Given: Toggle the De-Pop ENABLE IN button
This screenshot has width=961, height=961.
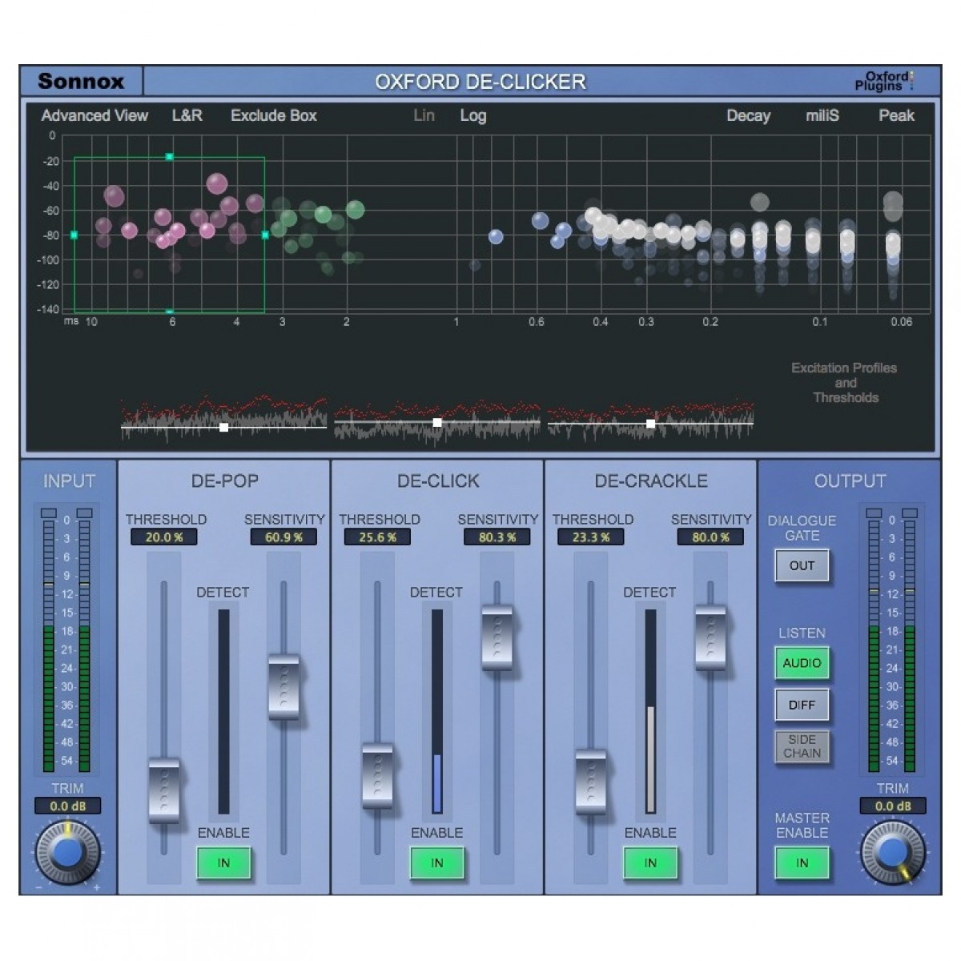Looking at the screenshot, I should click(223, 863).
